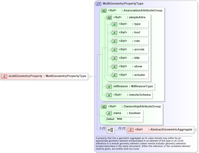
Task: Select the type attribute reference
Action: [129, 24]
